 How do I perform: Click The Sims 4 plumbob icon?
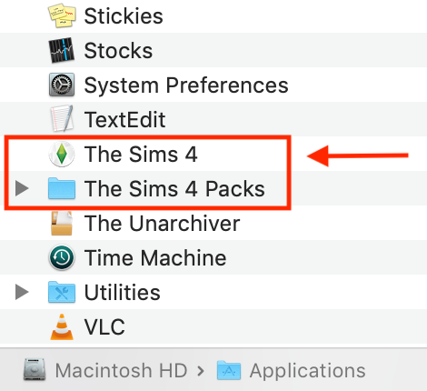[x=62, y=154]
